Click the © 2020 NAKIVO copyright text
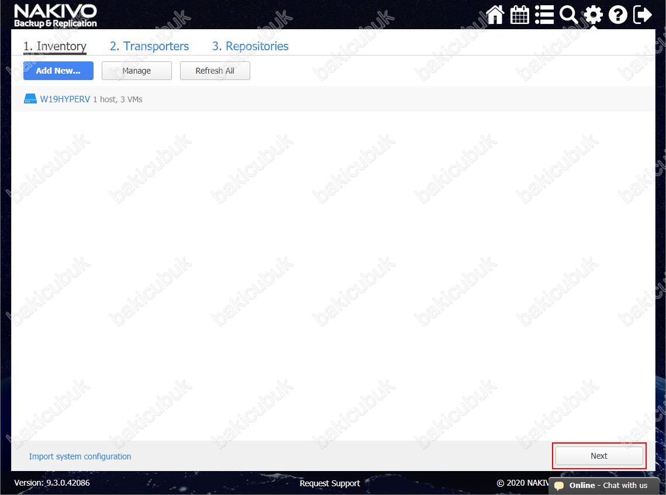The height and width of the screenshot is (495, 666). coord(522,483)
